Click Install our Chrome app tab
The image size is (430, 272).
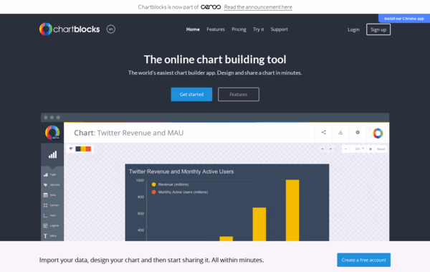404,19
